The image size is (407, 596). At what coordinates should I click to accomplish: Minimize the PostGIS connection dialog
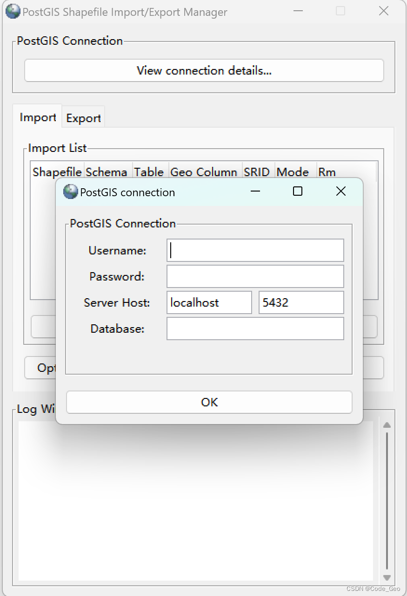coord(255,191)
